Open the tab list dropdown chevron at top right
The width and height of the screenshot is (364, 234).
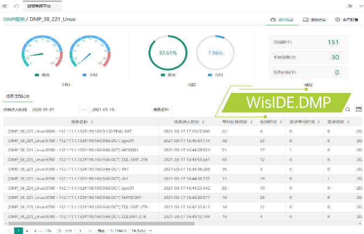coord(359,5)
